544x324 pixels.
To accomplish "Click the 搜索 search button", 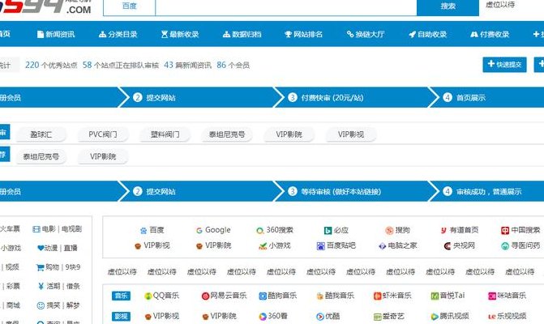I will pos(448,6).
